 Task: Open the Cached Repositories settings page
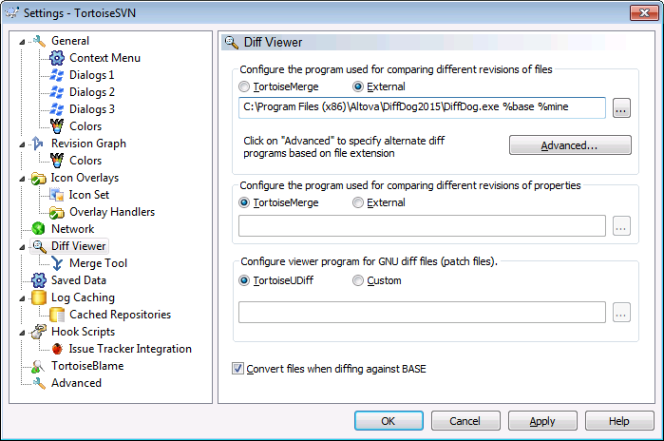(x=120, y=315)
